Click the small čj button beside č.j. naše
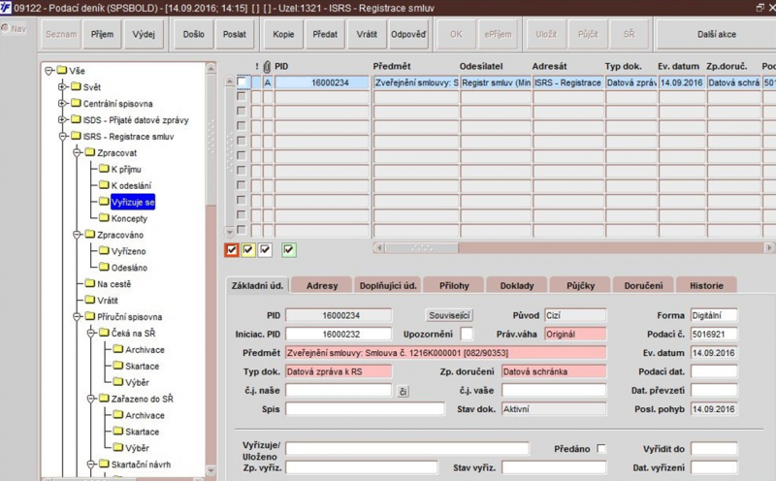This screenshot has width=776, height=481. point(403,392)
